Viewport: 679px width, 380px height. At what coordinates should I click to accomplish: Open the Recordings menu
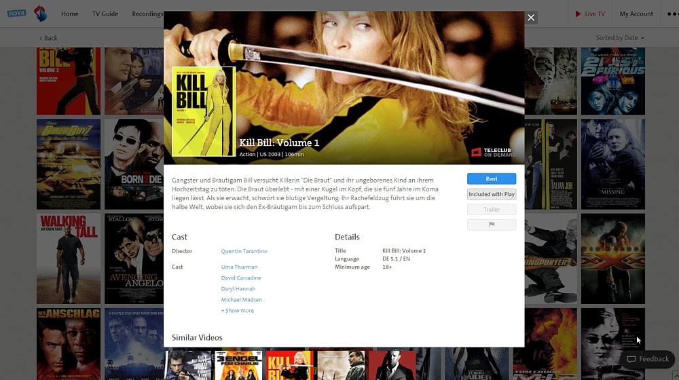[147, 14]
